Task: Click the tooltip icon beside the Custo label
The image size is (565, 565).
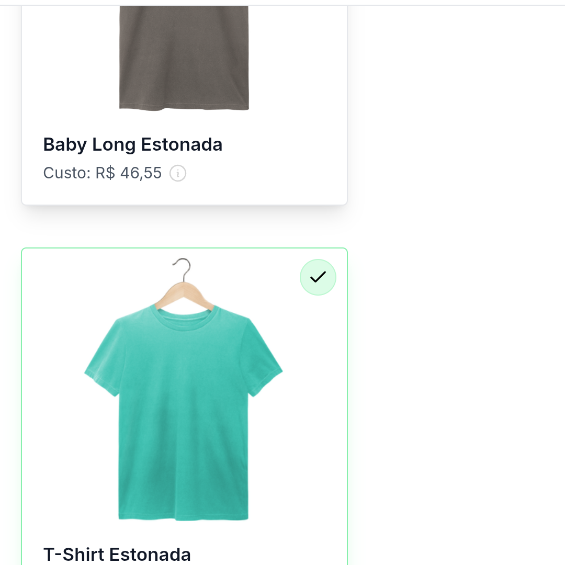Action: pos(178,173)
